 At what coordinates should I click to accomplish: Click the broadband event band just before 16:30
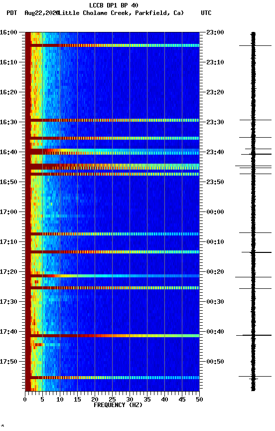point(112,120)
